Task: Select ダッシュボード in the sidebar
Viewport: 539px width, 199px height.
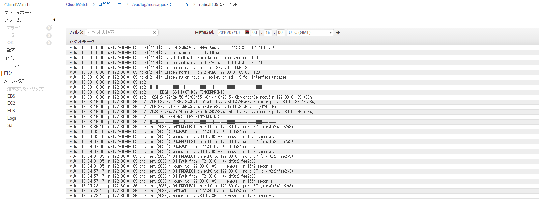Action: pos(18,12)
